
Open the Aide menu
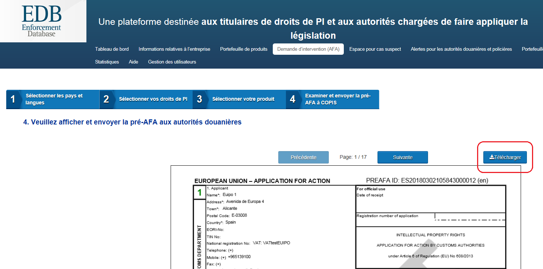pyautogui.click(x=134, y=62)
